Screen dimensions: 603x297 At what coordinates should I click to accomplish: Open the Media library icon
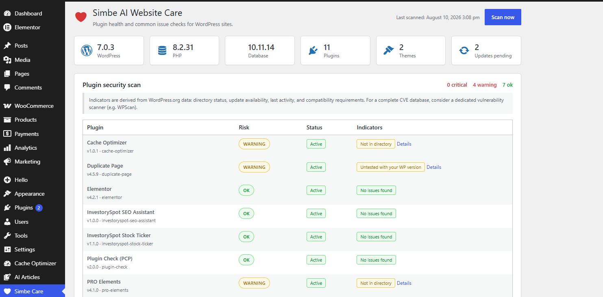(x=7, y=60)
